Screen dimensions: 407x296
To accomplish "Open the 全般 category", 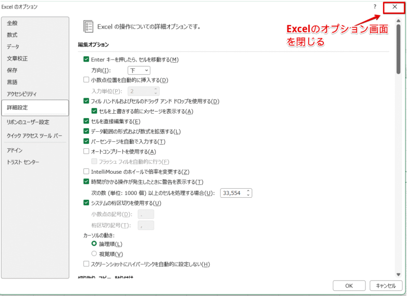I will [x=12, y=23].
